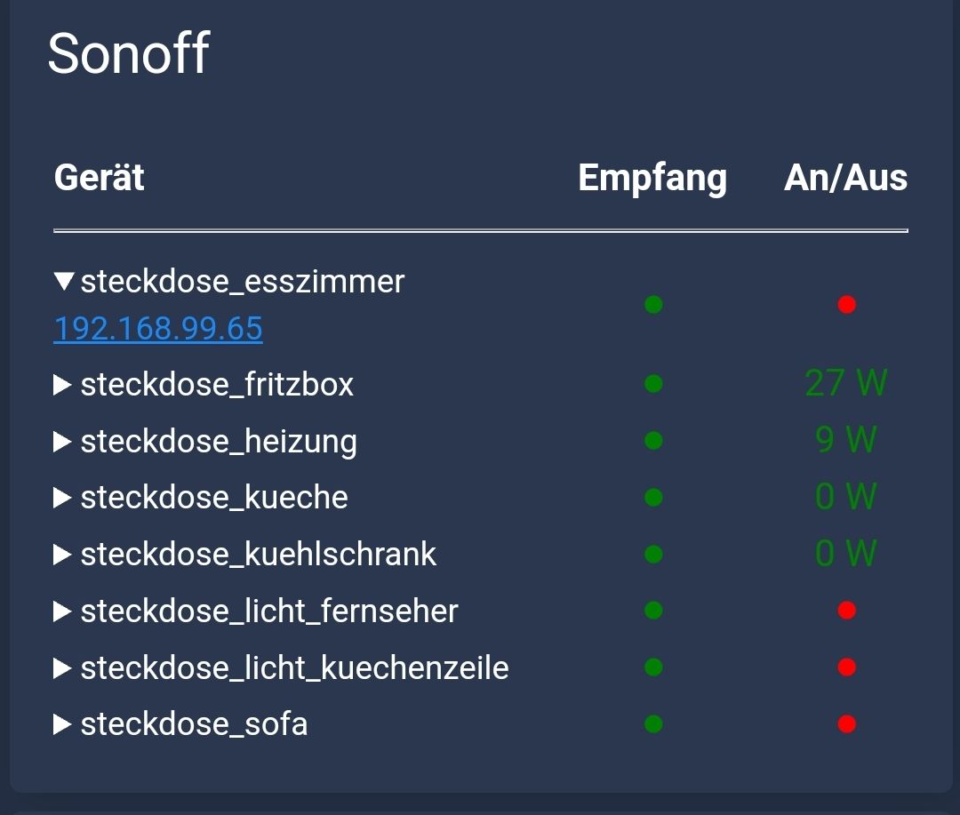Image resolution: width=960 pixels, height=815 pixels.
Task: Click the 27 W fritzbox power reading
Action: 846,384
